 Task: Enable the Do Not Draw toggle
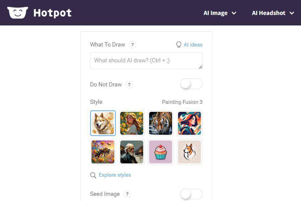[191, 84]
